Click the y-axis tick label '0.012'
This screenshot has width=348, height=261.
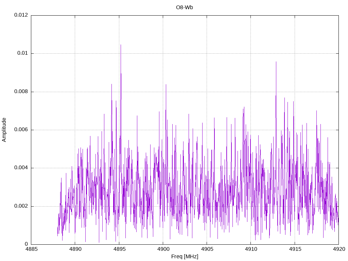(21, 15)
